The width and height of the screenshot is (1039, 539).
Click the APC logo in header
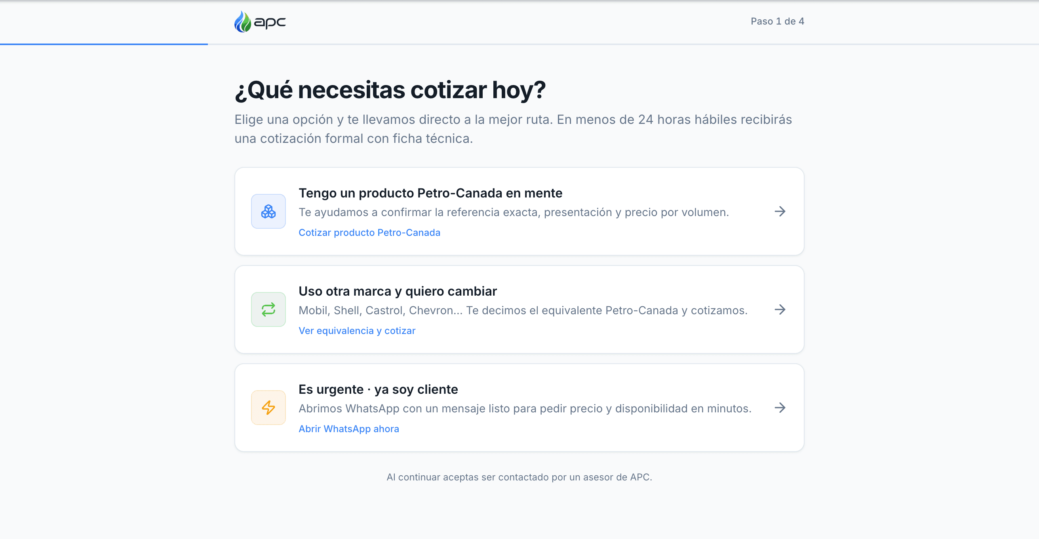260,21
